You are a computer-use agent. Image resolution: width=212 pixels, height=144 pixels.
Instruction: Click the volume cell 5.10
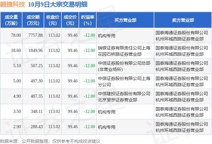[17, 66]
